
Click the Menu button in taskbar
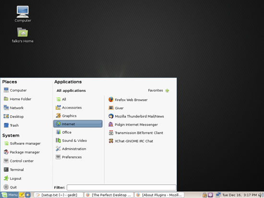(x=10, y=195)
